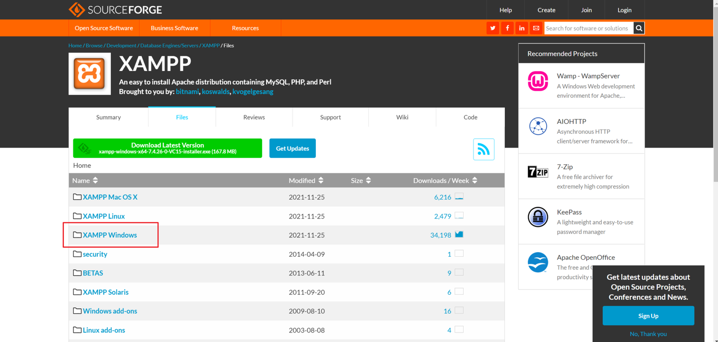Sort files by Downloads / Week
The width and height of the screenshot is (718, 342).
click(x=445, y=180)
